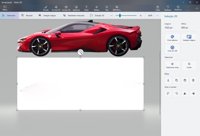Open the Tela canvas tab

point(107,8)
